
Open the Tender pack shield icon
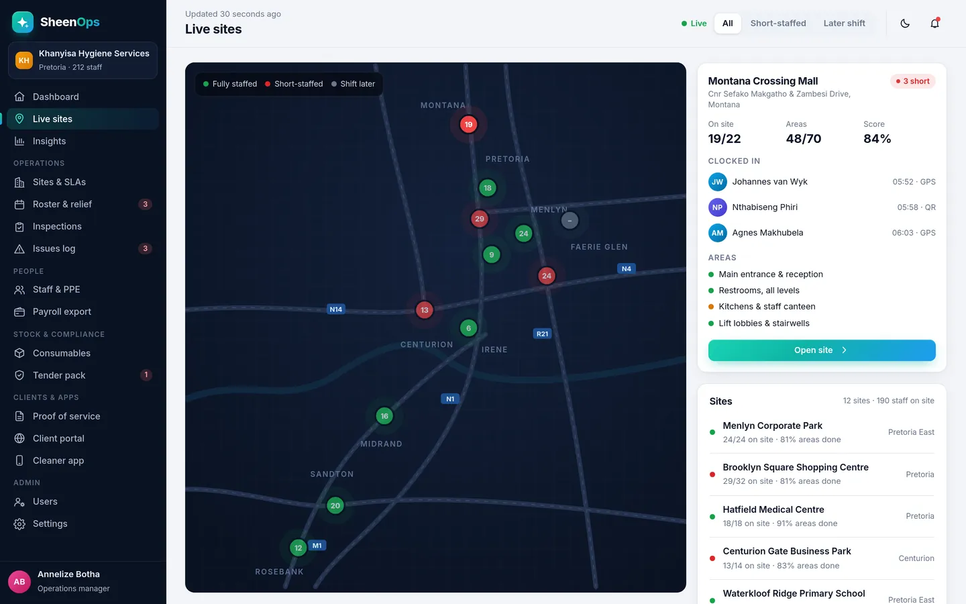click(x=19, y=375)
